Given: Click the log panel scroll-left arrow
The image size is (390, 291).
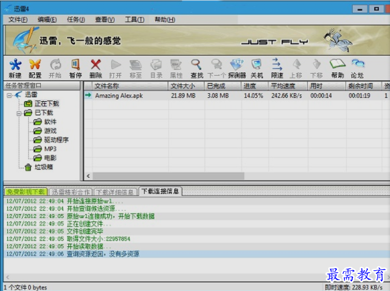Looking at the screenshot, I should click(x=8, y=277).
